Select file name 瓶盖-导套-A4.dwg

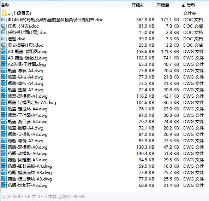[25, 71]
